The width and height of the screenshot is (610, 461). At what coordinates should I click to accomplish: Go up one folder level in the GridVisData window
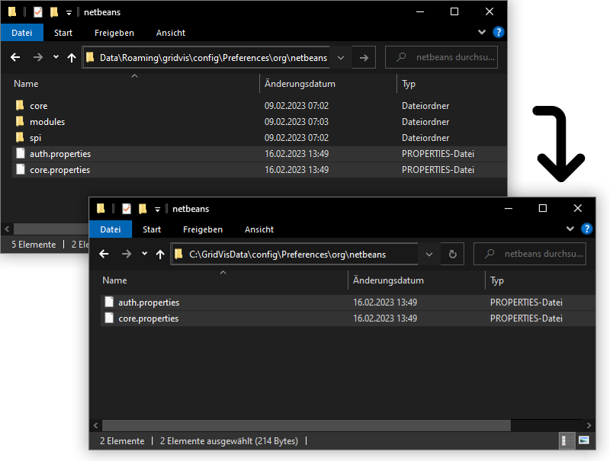pyautogui.click(x=160, y=254)
